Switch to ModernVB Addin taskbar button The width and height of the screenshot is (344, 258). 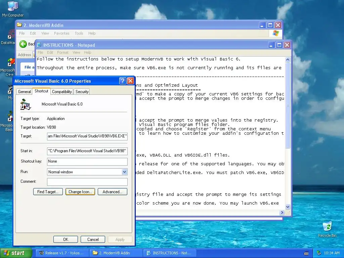tap(116, 253)
